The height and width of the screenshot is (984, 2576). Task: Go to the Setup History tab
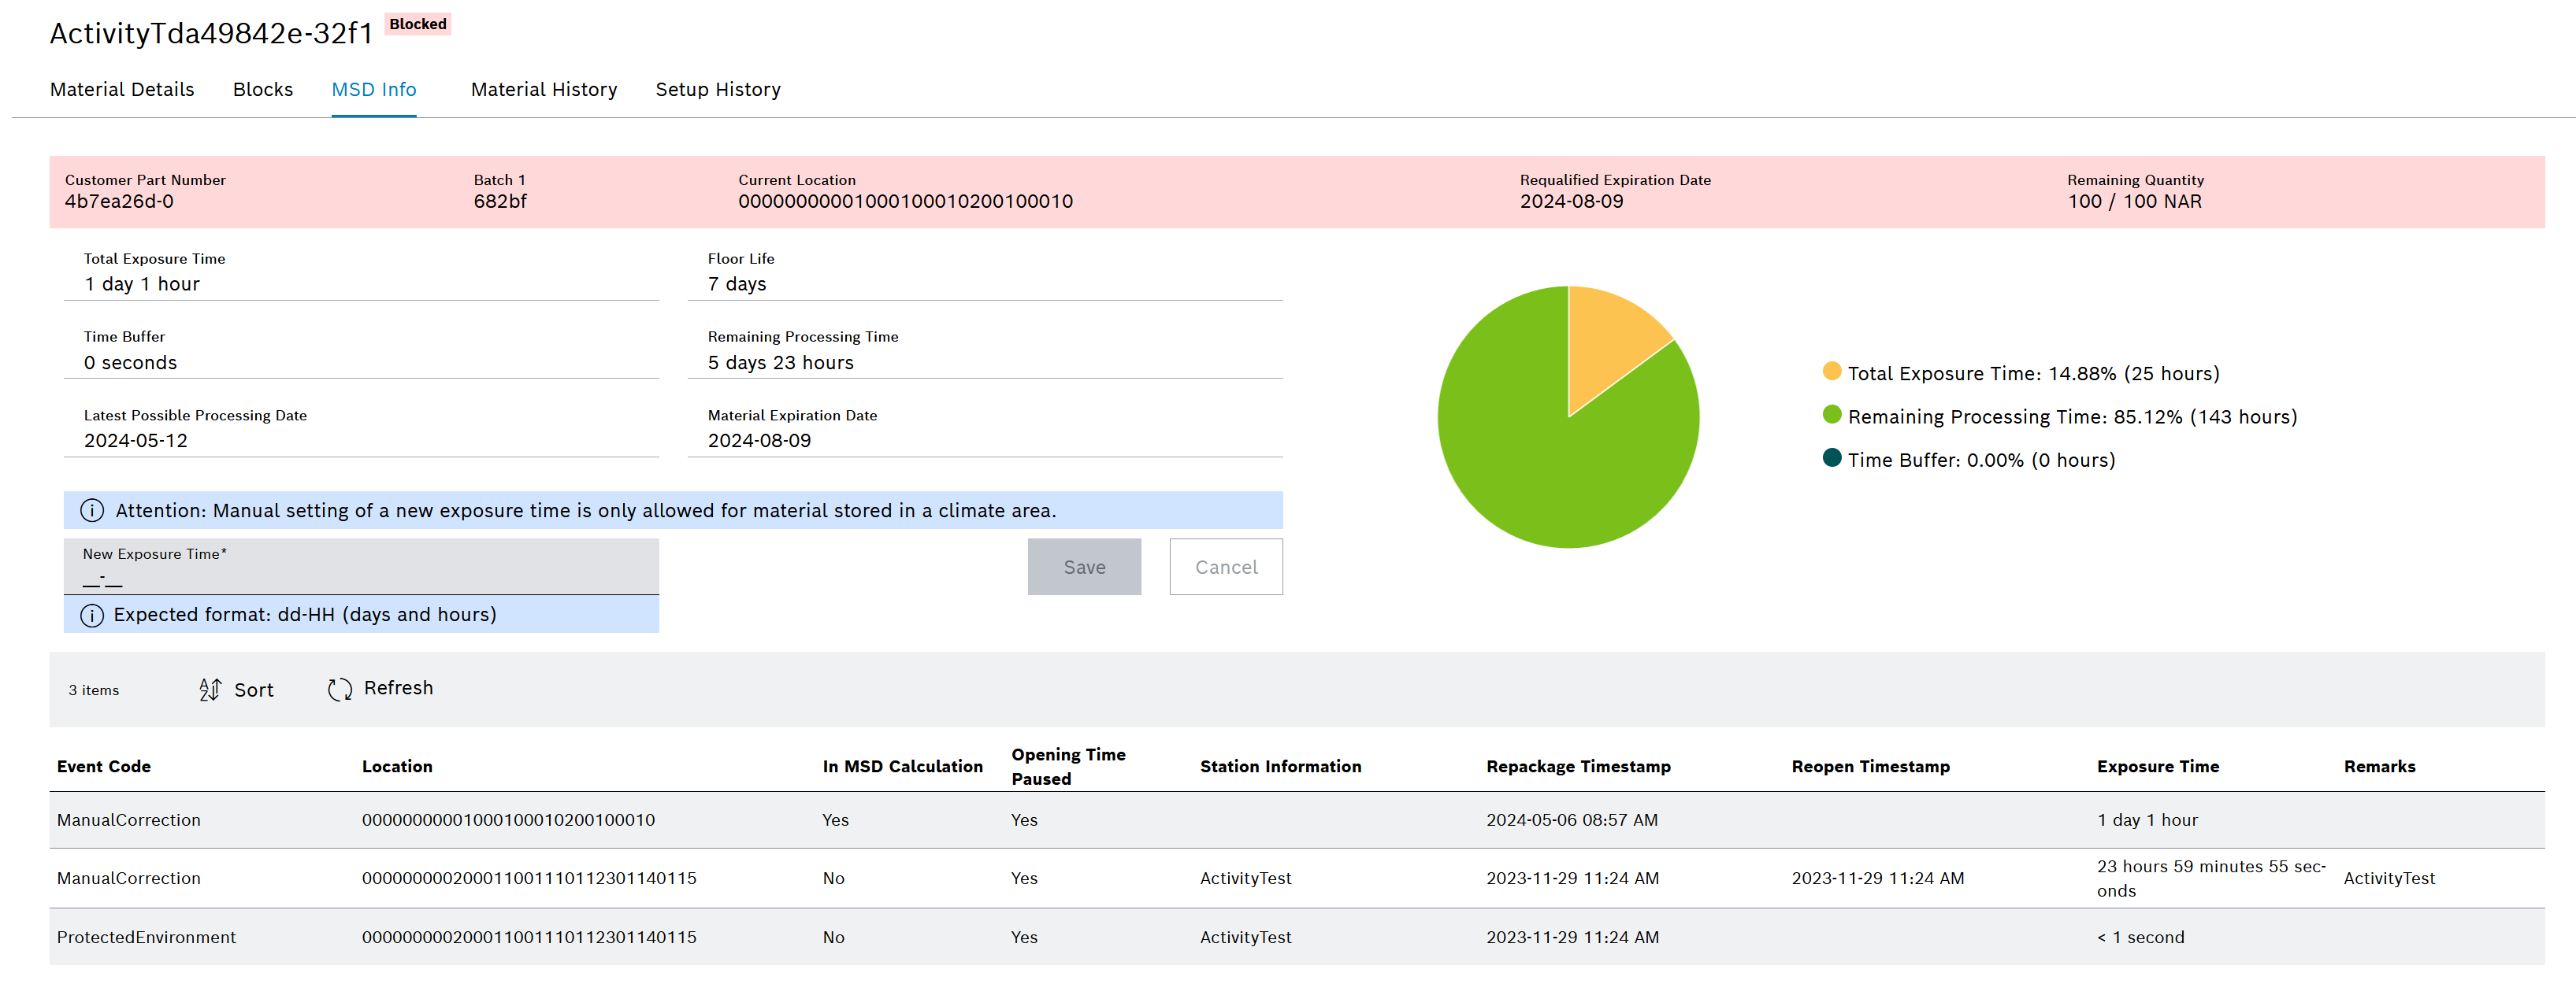pos(718,90)
